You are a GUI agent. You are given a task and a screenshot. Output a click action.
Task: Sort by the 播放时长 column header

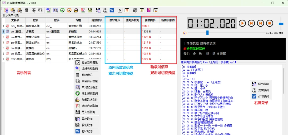(96, 20)
